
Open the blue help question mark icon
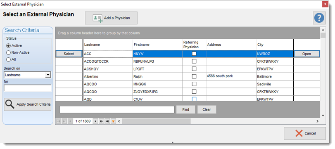(319, 18)
